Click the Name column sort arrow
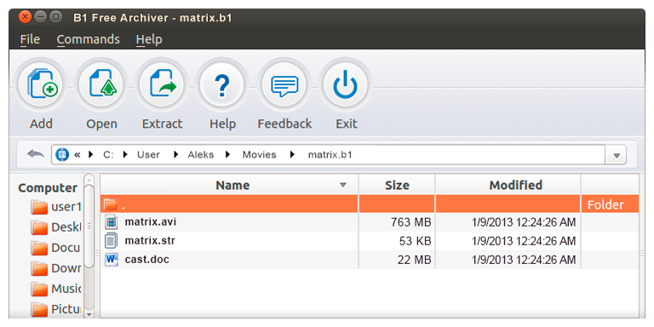The image size is (654, 327). coord(343,185)
